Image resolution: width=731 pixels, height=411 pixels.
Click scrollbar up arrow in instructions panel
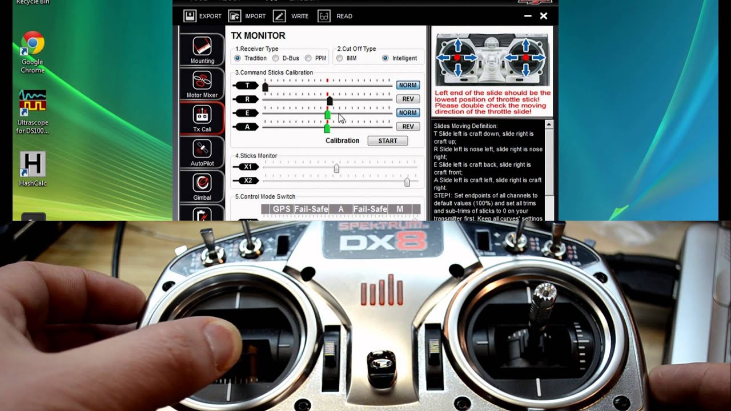point(549,124)
